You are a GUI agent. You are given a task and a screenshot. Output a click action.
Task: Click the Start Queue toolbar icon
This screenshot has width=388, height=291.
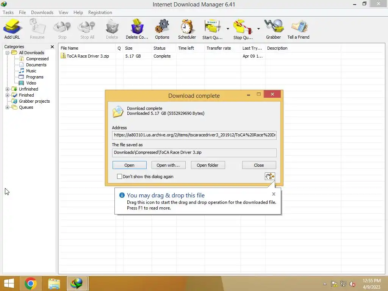212,29
